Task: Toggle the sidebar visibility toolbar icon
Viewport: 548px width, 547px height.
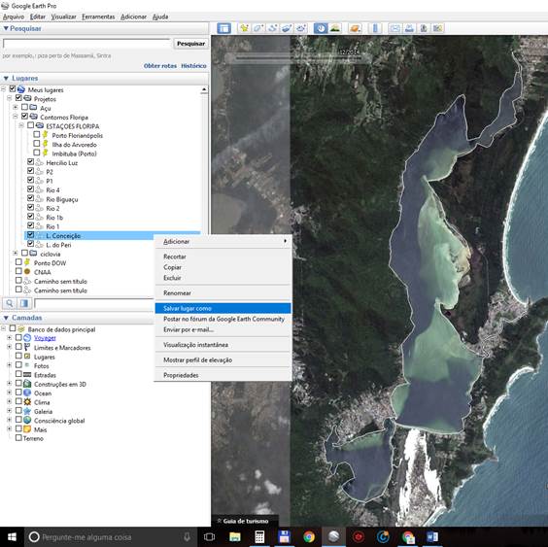Action: [x=223, y=28]
